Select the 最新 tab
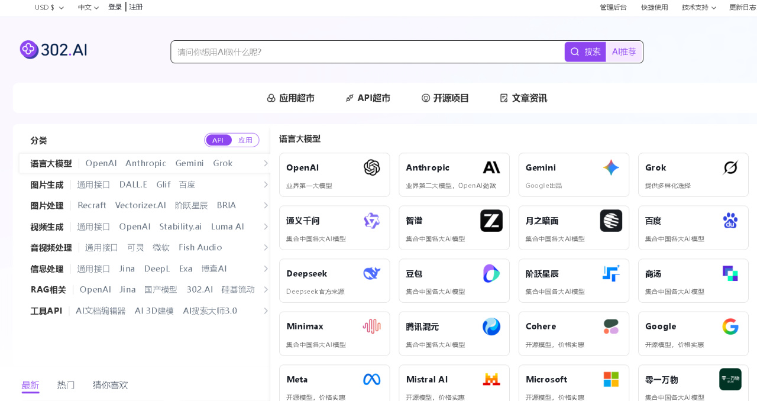Viewport: 757px width, 401px height. [30, 385]
